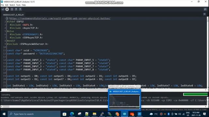This screenshot has height=117, width=209.
Task: Open Microsoft Store from taskbar
Action: pyautogui.click(x=65, y=114)
